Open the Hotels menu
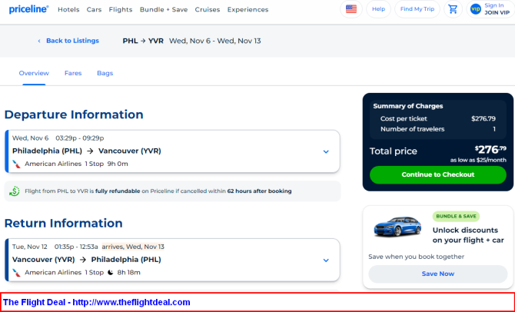515x312 pixels. [68, 9]
